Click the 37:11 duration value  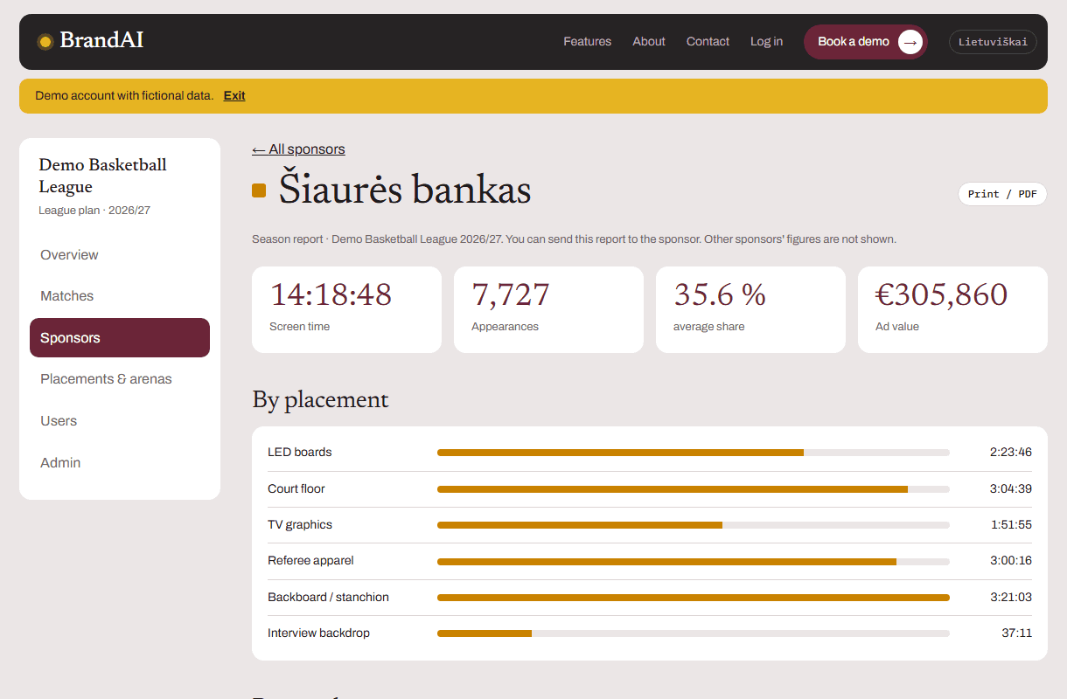click(1016, 633)
